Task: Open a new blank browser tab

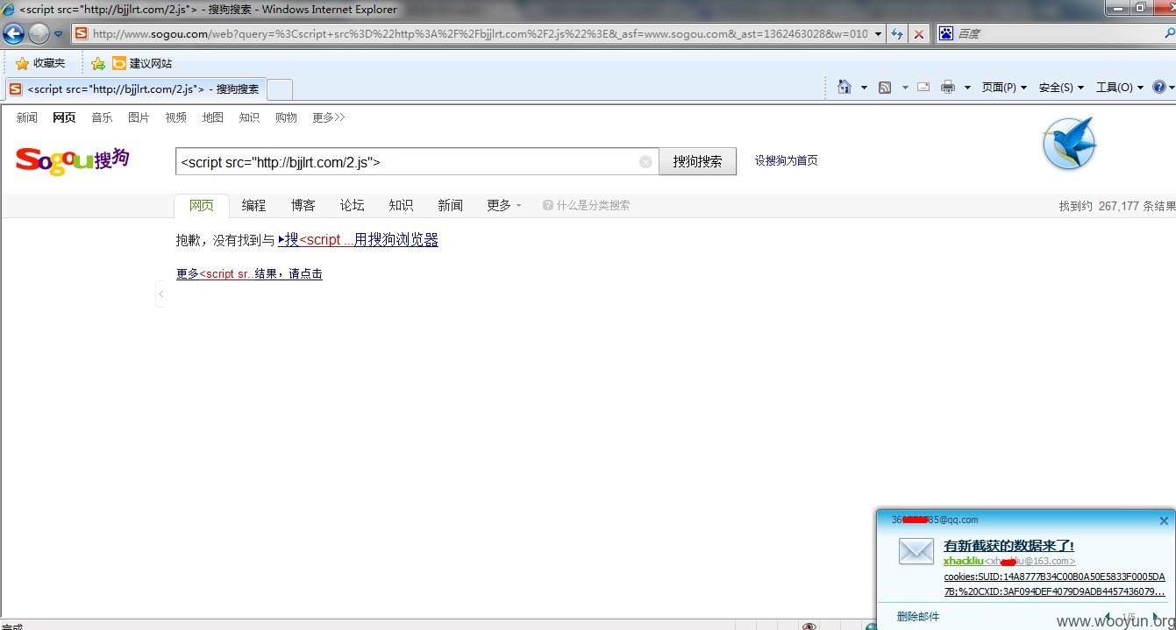Action: click(280, 88)
